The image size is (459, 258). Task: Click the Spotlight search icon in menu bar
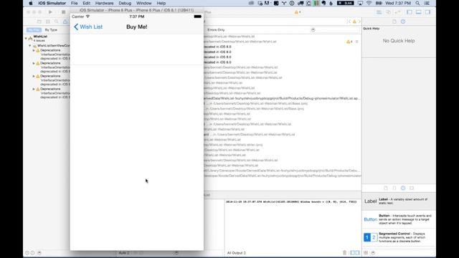(417, 3)
